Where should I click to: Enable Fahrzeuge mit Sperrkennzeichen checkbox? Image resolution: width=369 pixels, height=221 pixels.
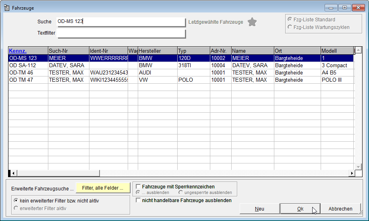click(x=139, y=187)
